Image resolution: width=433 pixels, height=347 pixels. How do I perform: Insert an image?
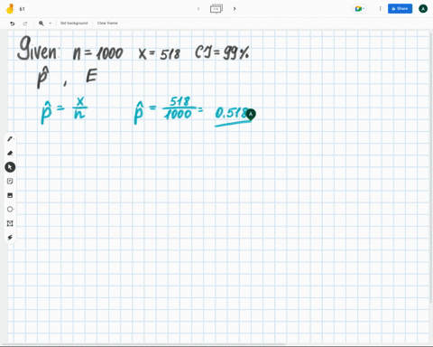point(10,195)
